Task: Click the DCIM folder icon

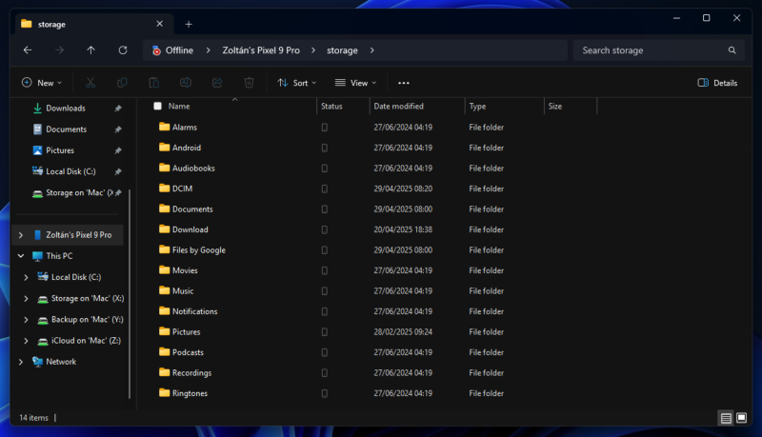Action: (x=164, y=189)
